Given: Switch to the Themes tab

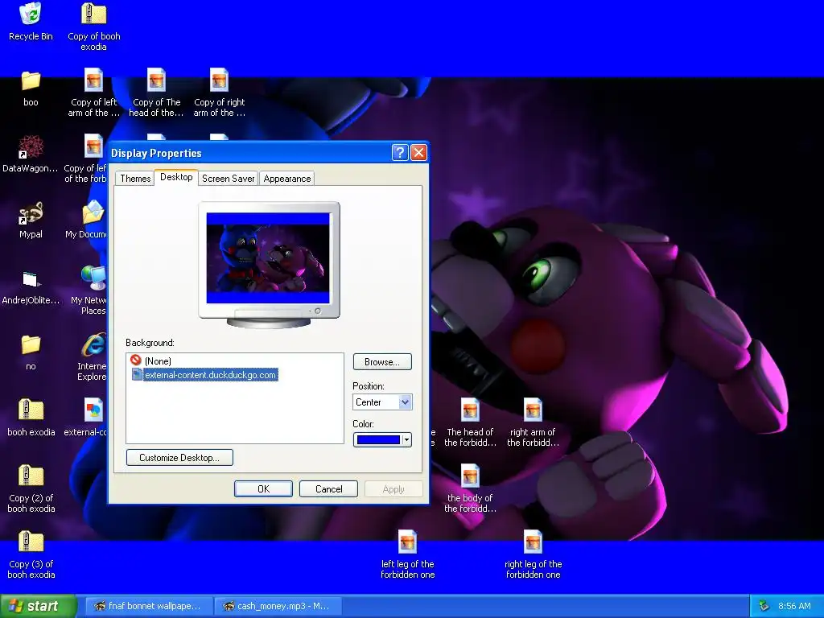Looking at the screenshot, I should click(135, 178).
